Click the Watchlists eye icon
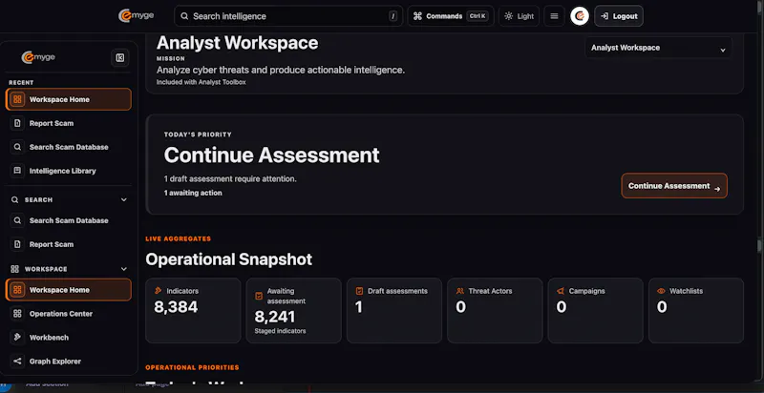Image resolution: width=764 pixels, height=393 pixels. tap(661, 291)
